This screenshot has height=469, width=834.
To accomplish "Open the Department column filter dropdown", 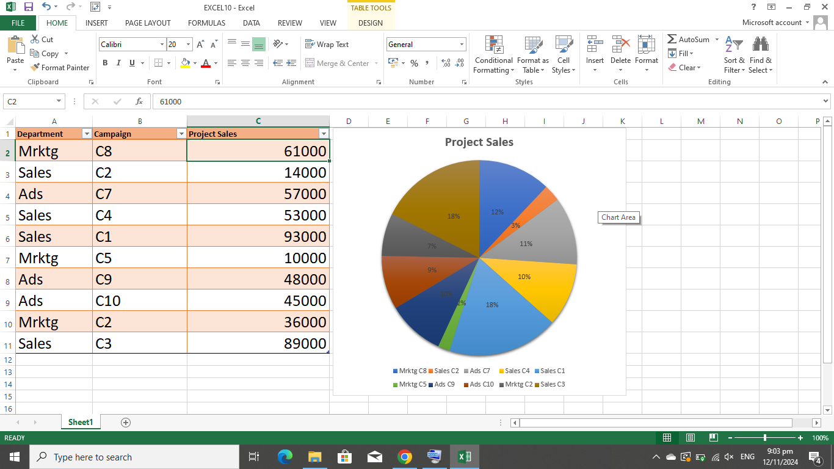I will tap(87, 134).
